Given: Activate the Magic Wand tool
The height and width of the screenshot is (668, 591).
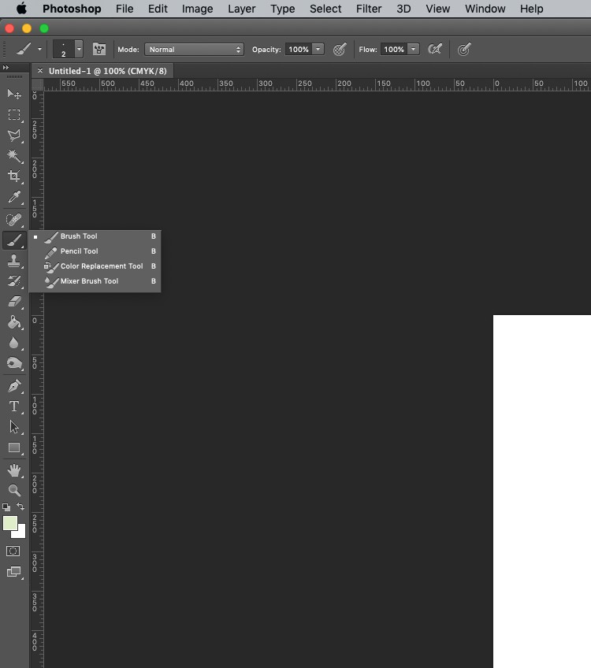Looking at the screenshot, I should pyautogui.click(x=14, y=156).
